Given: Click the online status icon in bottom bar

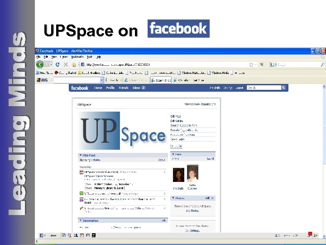Looking at the screenshot, I should pyautogui.click(x=316, y=235).
